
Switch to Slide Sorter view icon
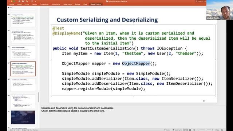click(x=190, y=130)
